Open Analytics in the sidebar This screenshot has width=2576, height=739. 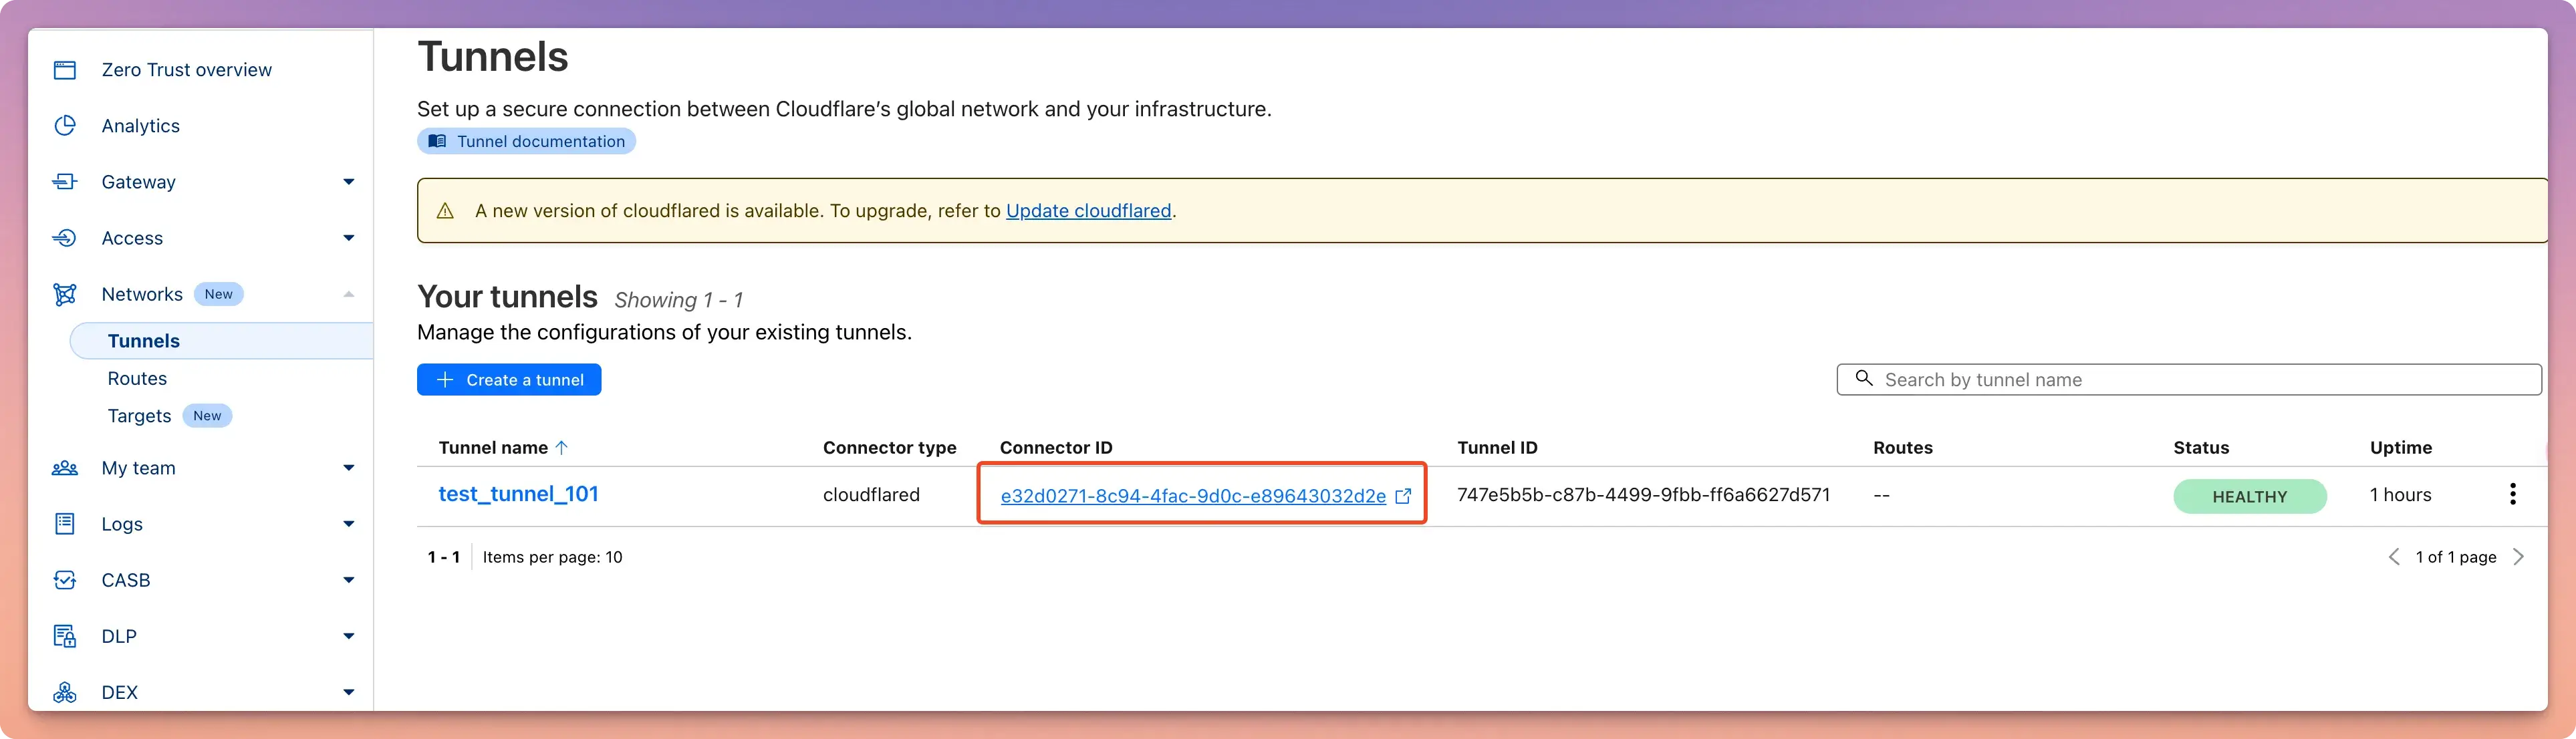[x=141, y=126]
